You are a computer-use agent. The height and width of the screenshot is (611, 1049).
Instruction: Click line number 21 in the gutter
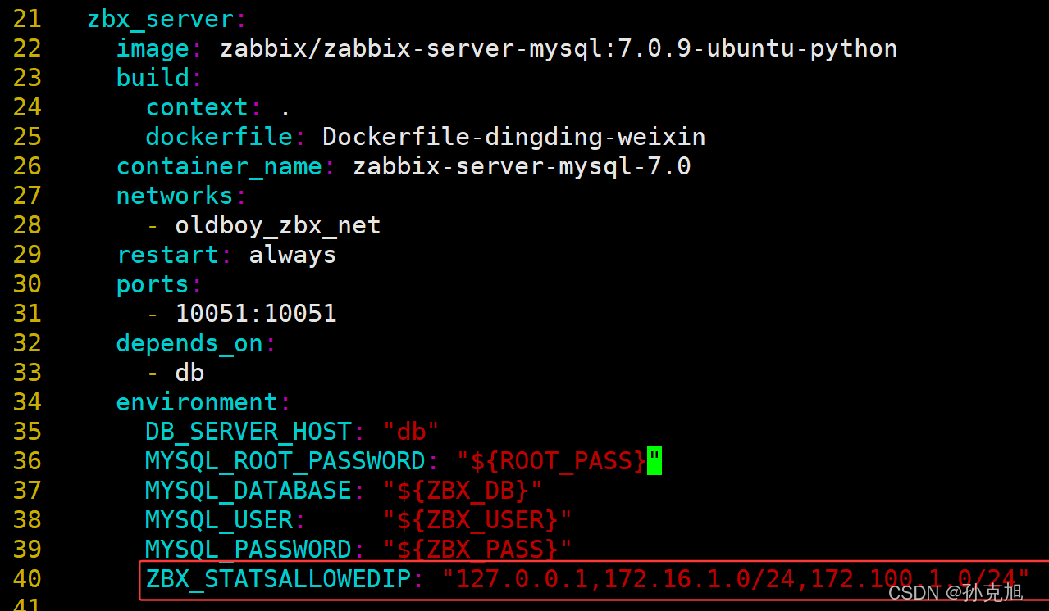[x=27, y=20]
